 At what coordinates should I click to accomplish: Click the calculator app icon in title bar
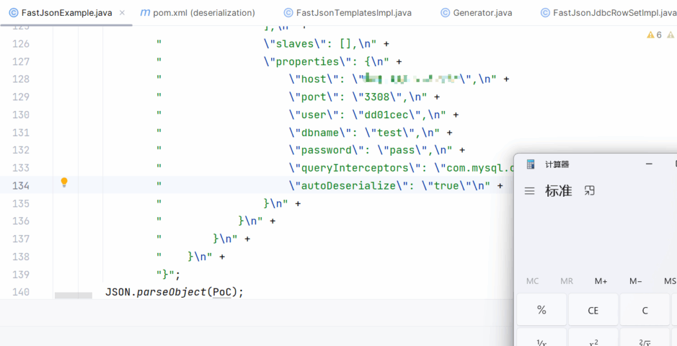(530, 164)
